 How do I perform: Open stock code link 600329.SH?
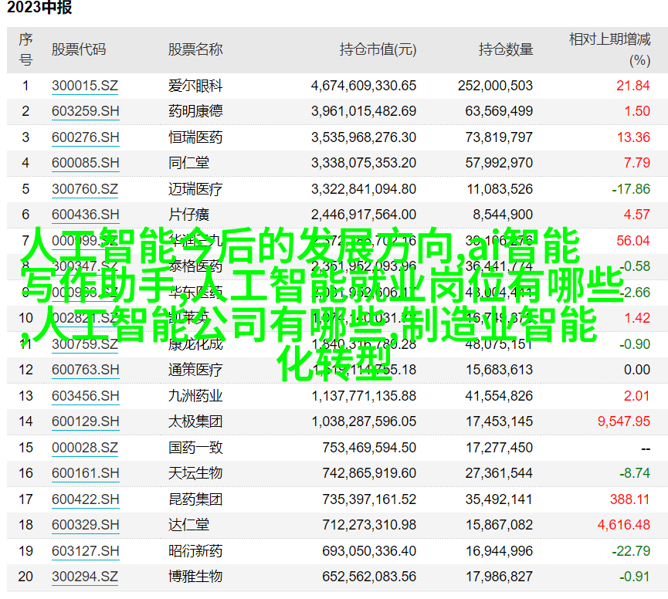click(x=85, y=525)
